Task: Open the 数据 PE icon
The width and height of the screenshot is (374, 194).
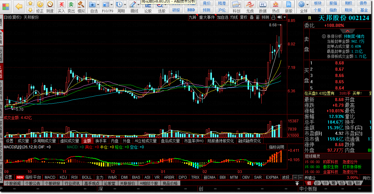Action: (x=263, y=4)
